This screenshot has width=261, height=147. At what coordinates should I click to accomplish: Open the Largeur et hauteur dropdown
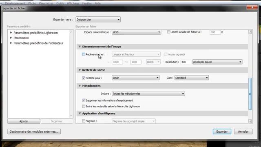136,54
